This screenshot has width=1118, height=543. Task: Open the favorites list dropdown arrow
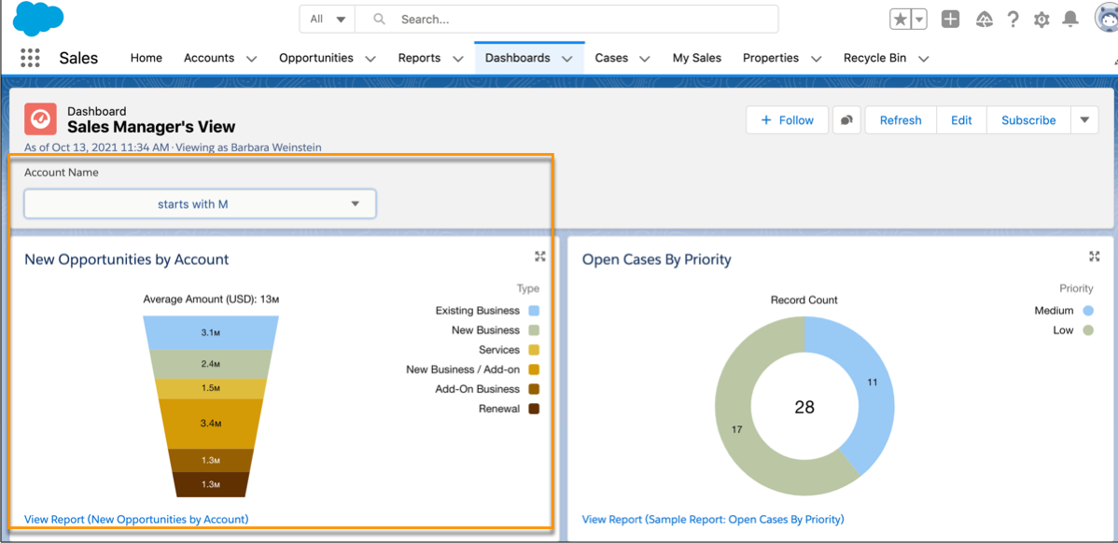[x=920, y=20]
